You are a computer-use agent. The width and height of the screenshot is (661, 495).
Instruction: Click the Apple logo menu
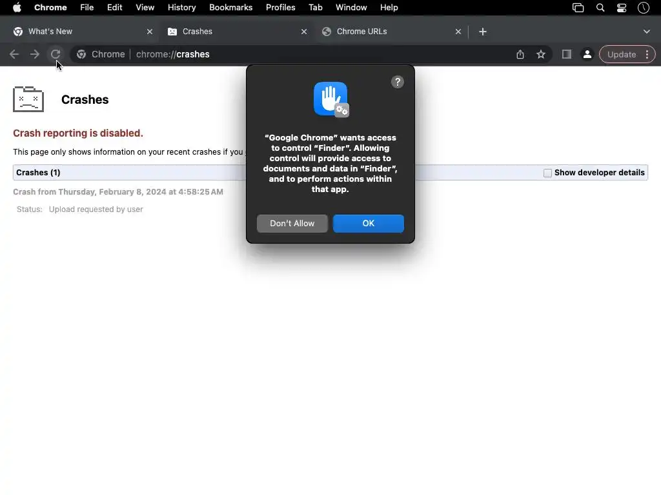(x=17, y=8)
